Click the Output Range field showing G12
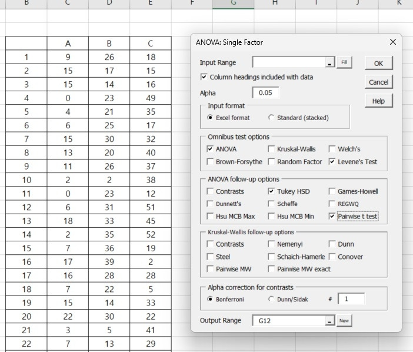The image size is (413, 352). (x=289, y=321)
